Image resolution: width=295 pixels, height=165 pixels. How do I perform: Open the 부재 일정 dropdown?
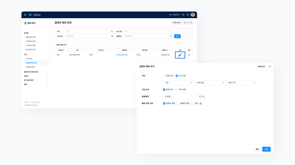pos(210,83)
